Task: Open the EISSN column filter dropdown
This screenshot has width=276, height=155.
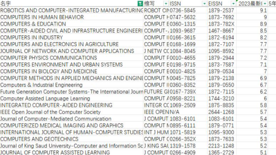Action: [x=233, y=3]
